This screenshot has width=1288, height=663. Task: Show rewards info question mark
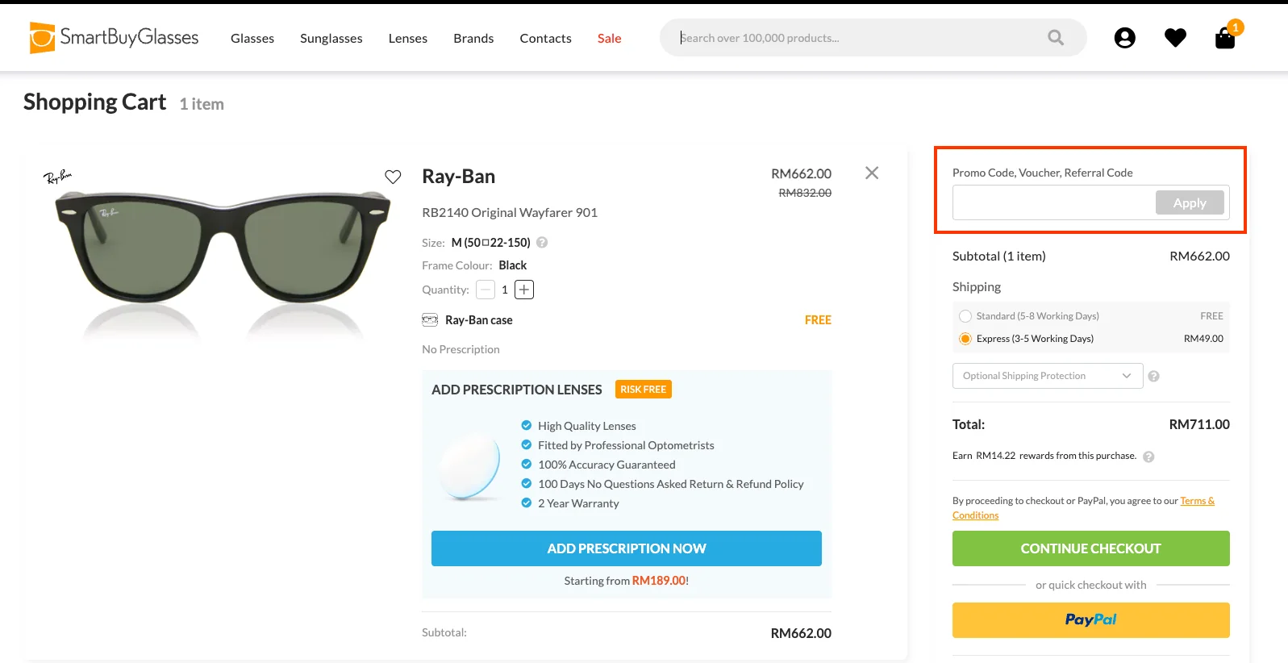[1148, 457]
